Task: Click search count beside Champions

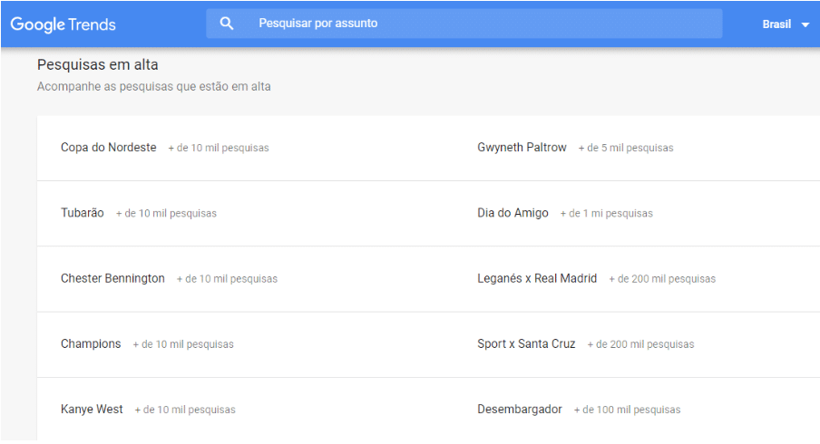Action: coord(183,344)
